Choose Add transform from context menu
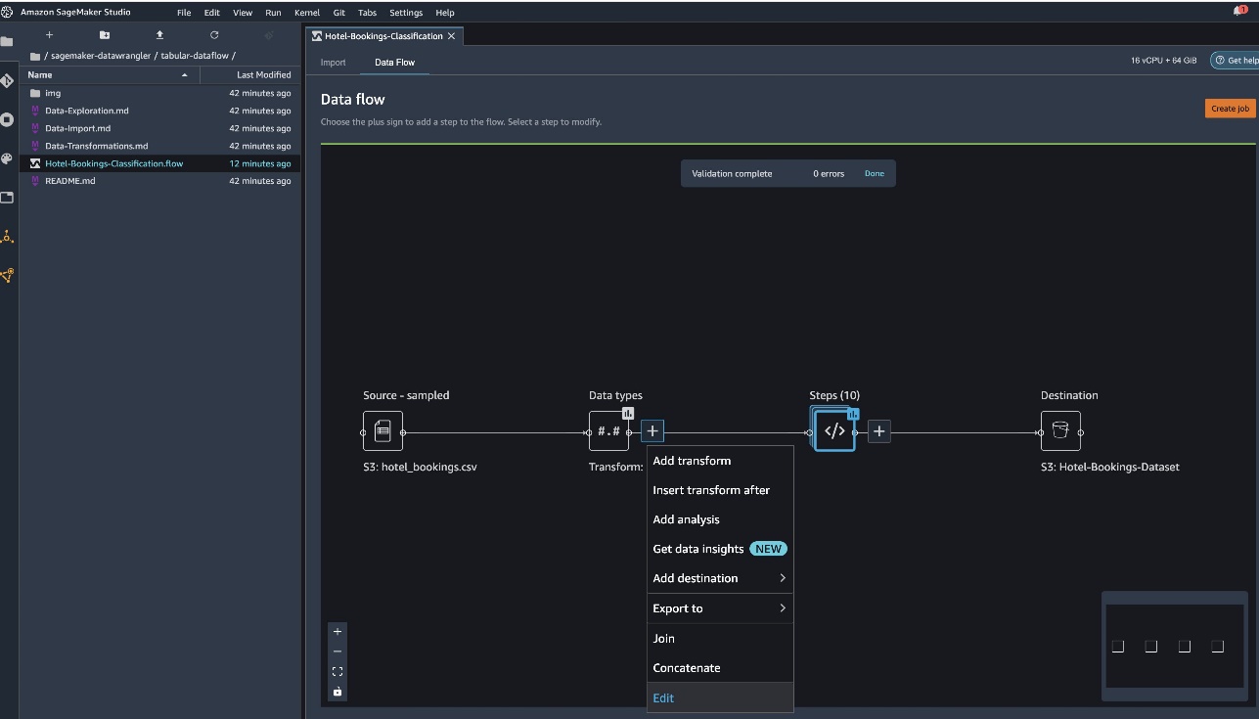This screenshot has height=719, width=1259. point(720,461)
